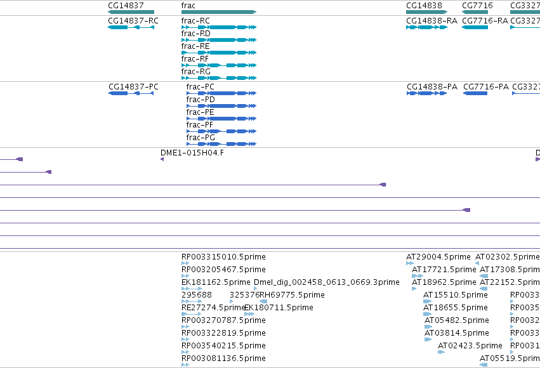Image resolution: width=540 pixels, height=368 pixels.
Task: Click the CG7716-RA transcript label
Action: coord(485,21)
